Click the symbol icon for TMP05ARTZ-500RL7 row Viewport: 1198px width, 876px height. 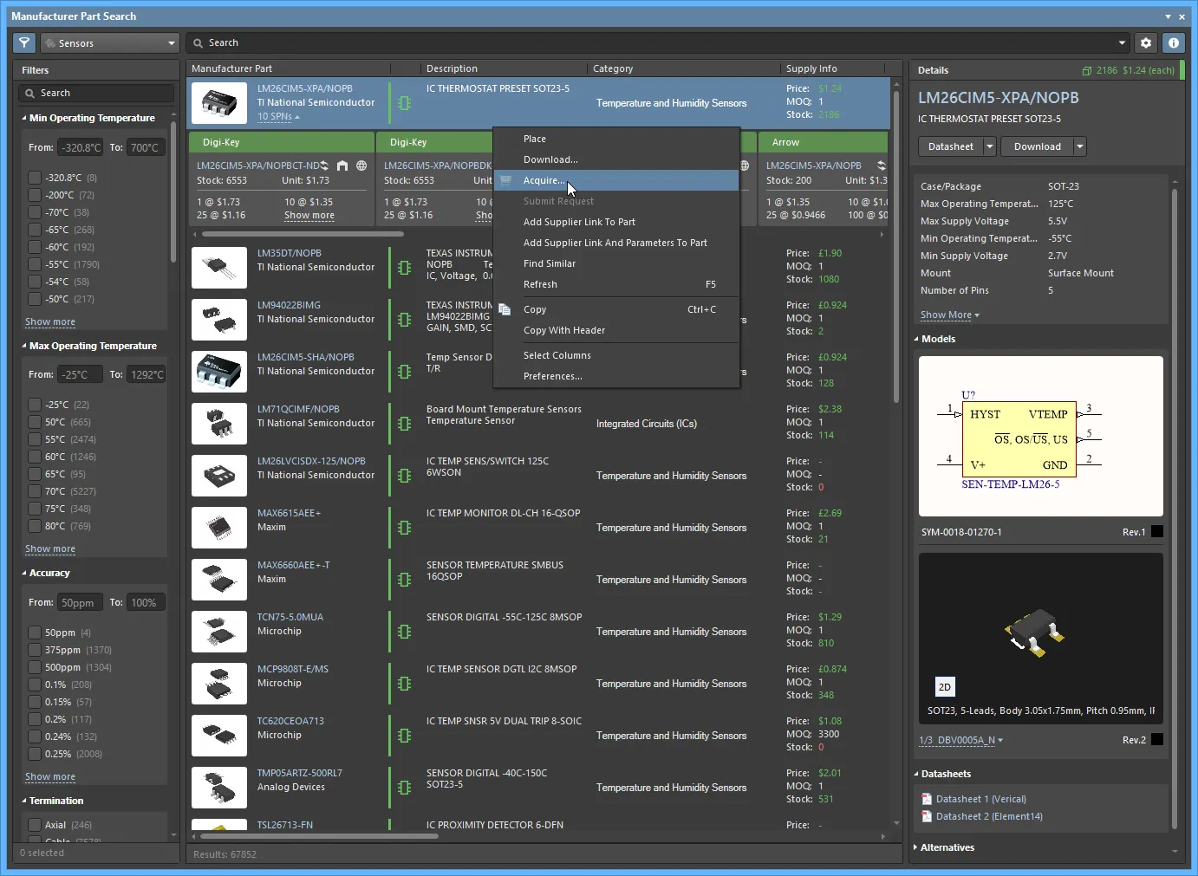click(404, 788)
